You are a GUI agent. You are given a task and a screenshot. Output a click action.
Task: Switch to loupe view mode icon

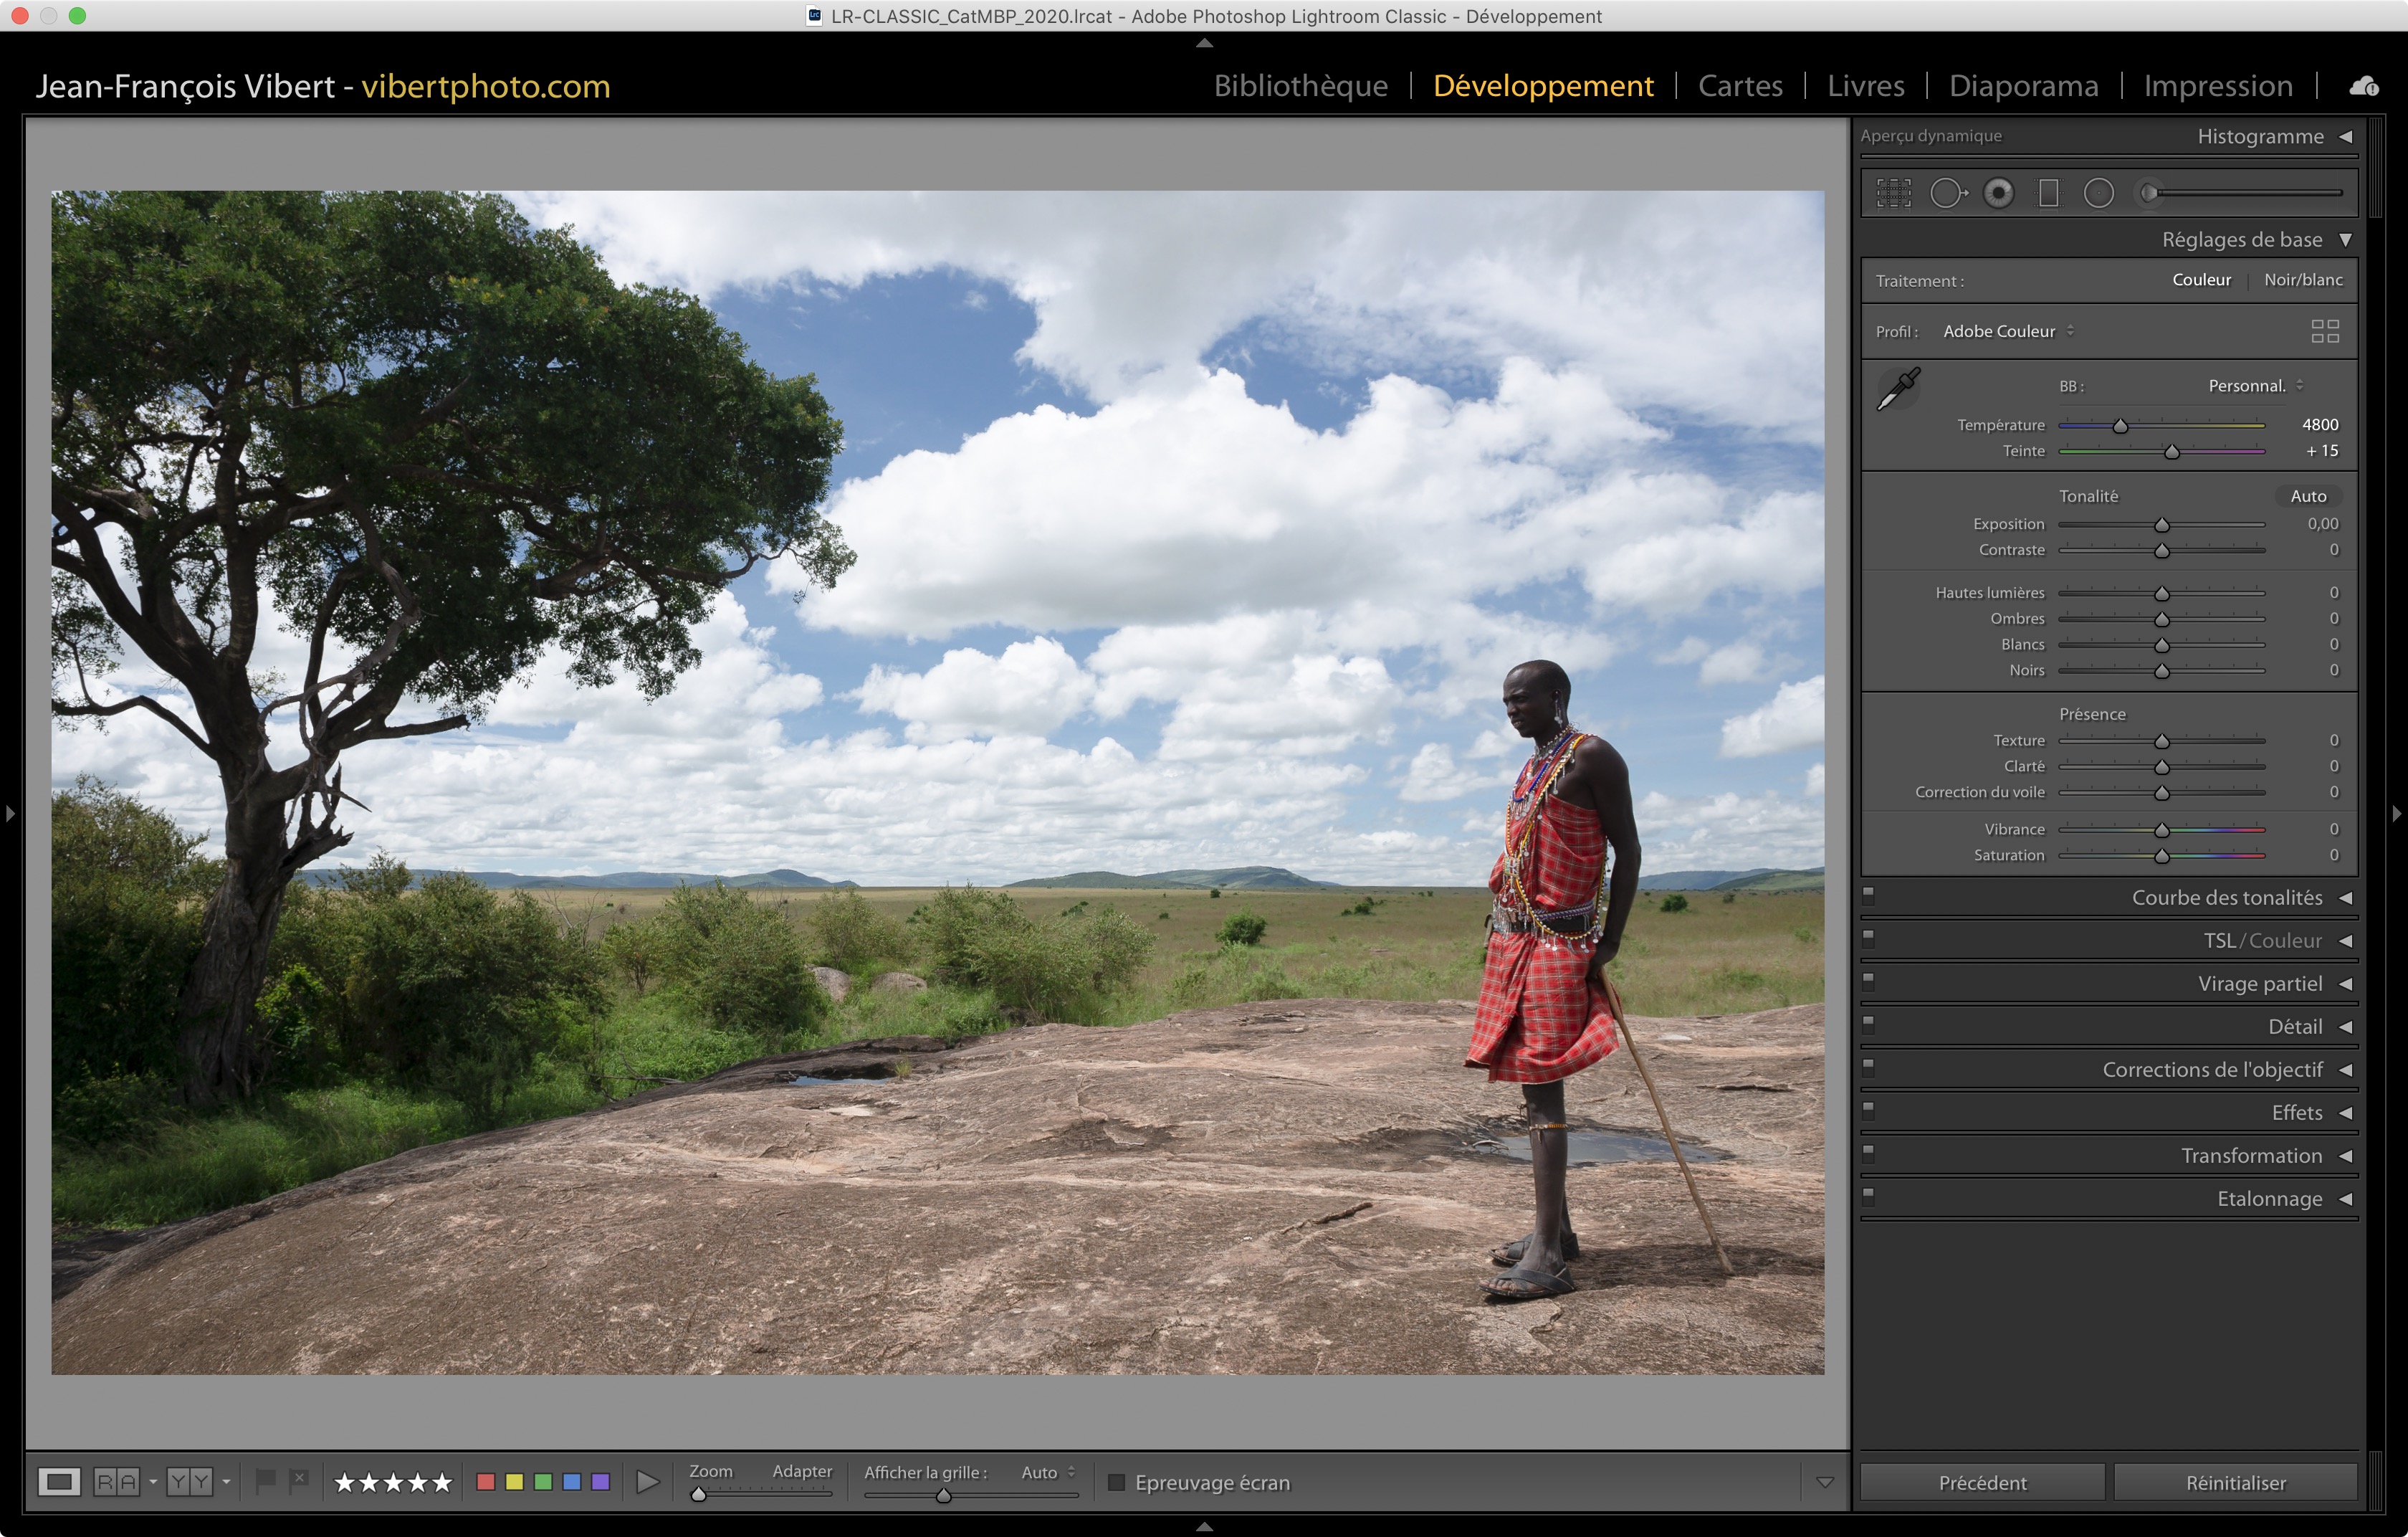[59, 1481]
